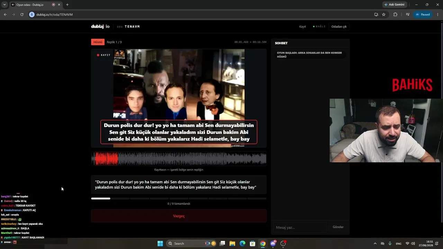Open File Explorer from the taskbar
The height and width of the screenshot is (249, 443).
point(232,243)
